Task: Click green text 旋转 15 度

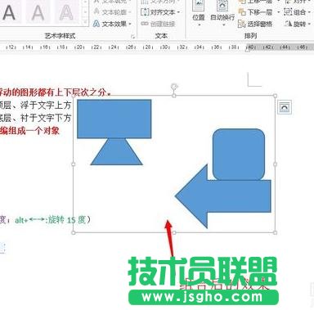Action: tap(67, 220)
